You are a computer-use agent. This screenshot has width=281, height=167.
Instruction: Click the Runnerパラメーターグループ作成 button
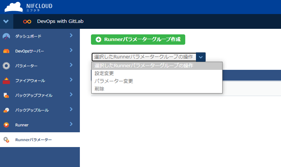click(138, 40)
